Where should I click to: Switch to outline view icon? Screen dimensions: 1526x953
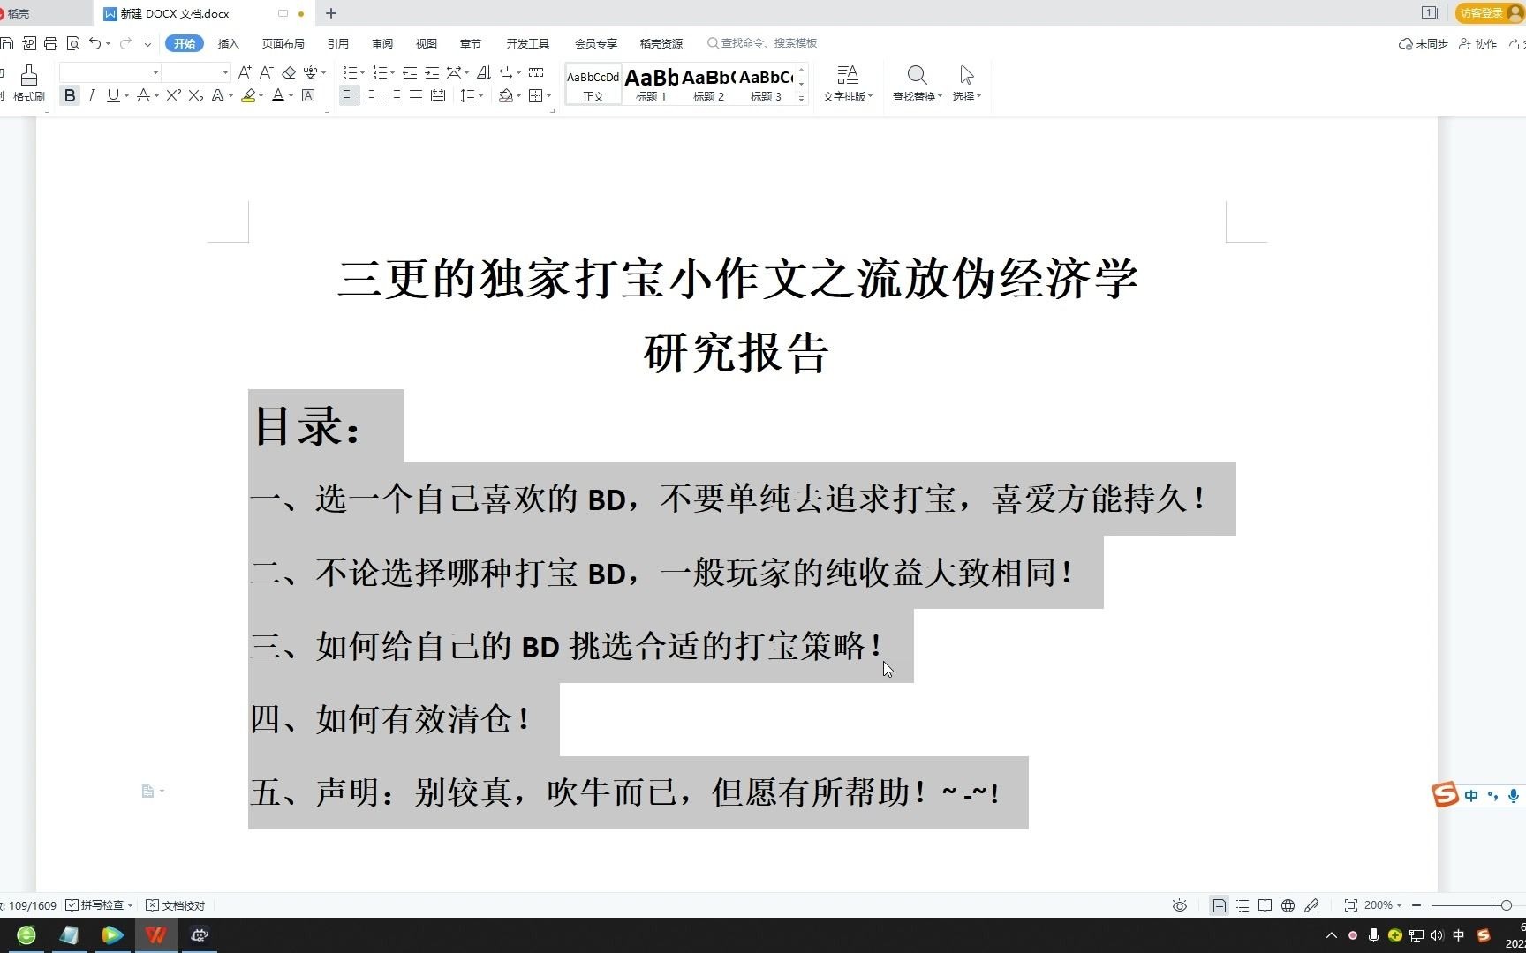coord(1243,905)
